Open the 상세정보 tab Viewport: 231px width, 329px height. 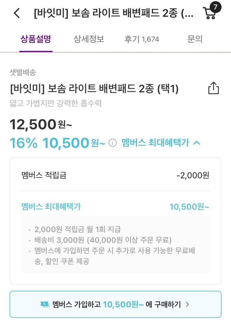point(89,39)
